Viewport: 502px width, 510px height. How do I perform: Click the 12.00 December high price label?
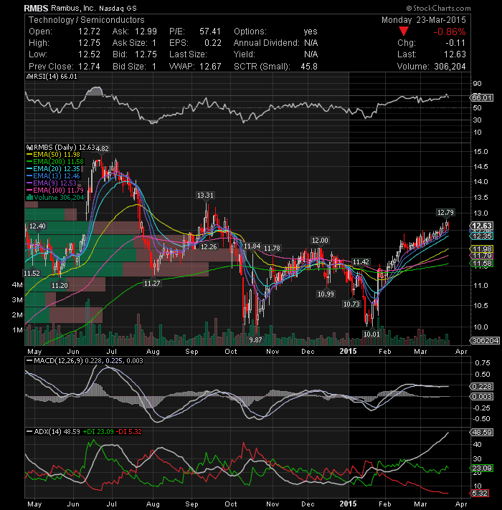tap(320, 241)
